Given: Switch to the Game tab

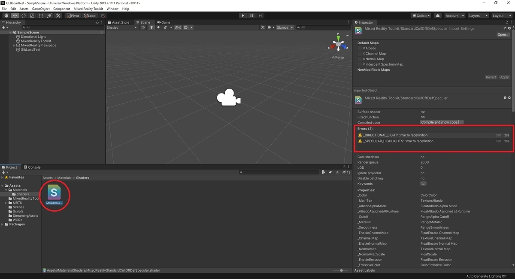Looking at the screenshot, I should [x=164, y=22].
